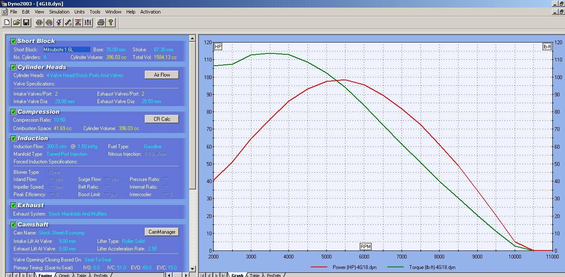565x277 pixels.
Task: Open the Manifold Type Tuned-Port Injection field
Action: point(67,154)
